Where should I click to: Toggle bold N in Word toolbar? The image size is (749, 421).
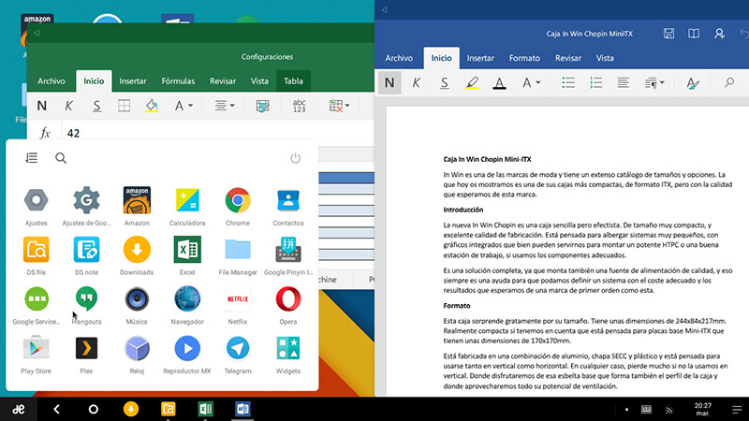[389, 82]
